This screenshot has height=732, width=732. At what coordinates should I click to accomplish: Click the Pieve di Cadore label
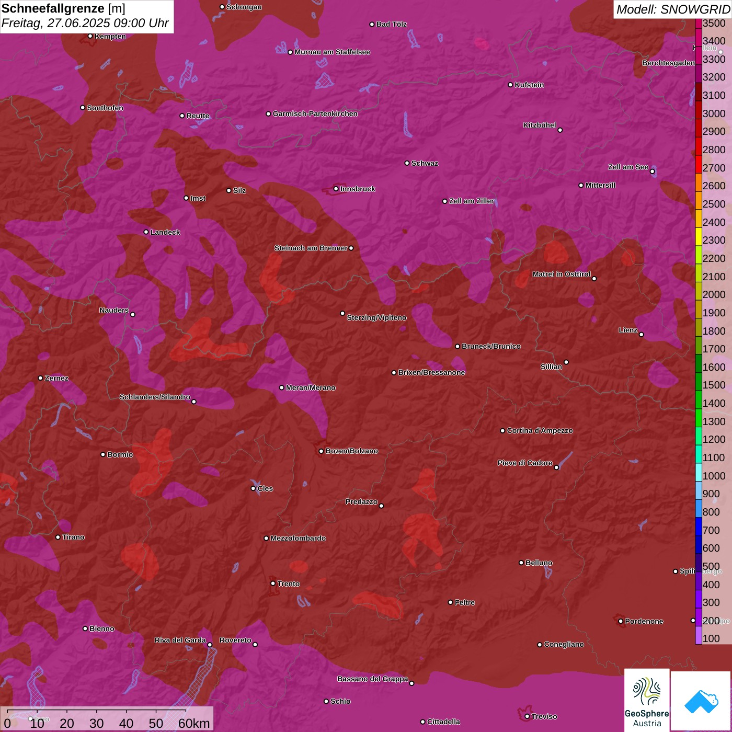[x=525, y=463]
